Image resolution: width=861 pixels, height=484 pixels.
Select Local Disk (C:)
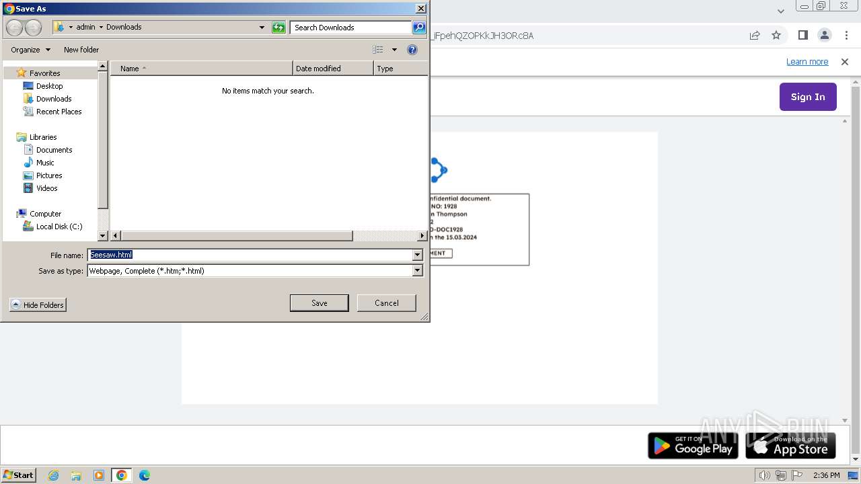(x=59, y=227)
